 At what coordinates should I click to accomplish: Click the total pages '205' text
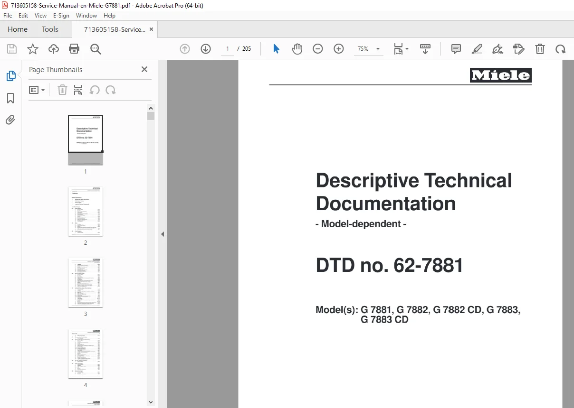(247, 49)
